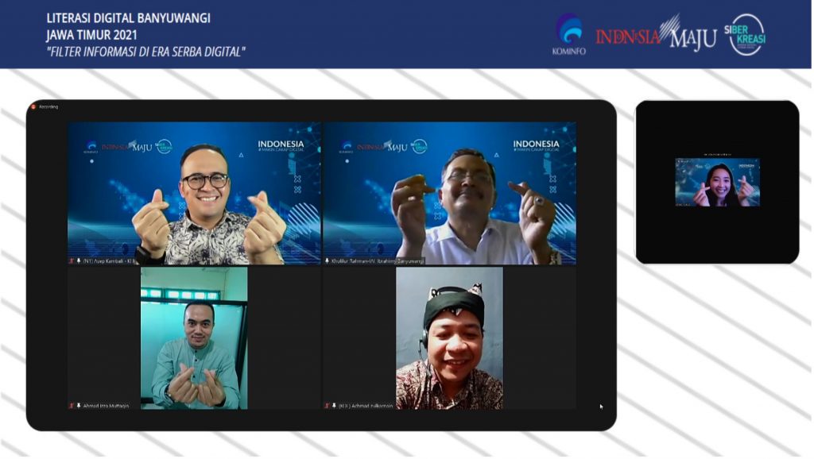Select Asep Kambali's video tile

click(194, 193)
